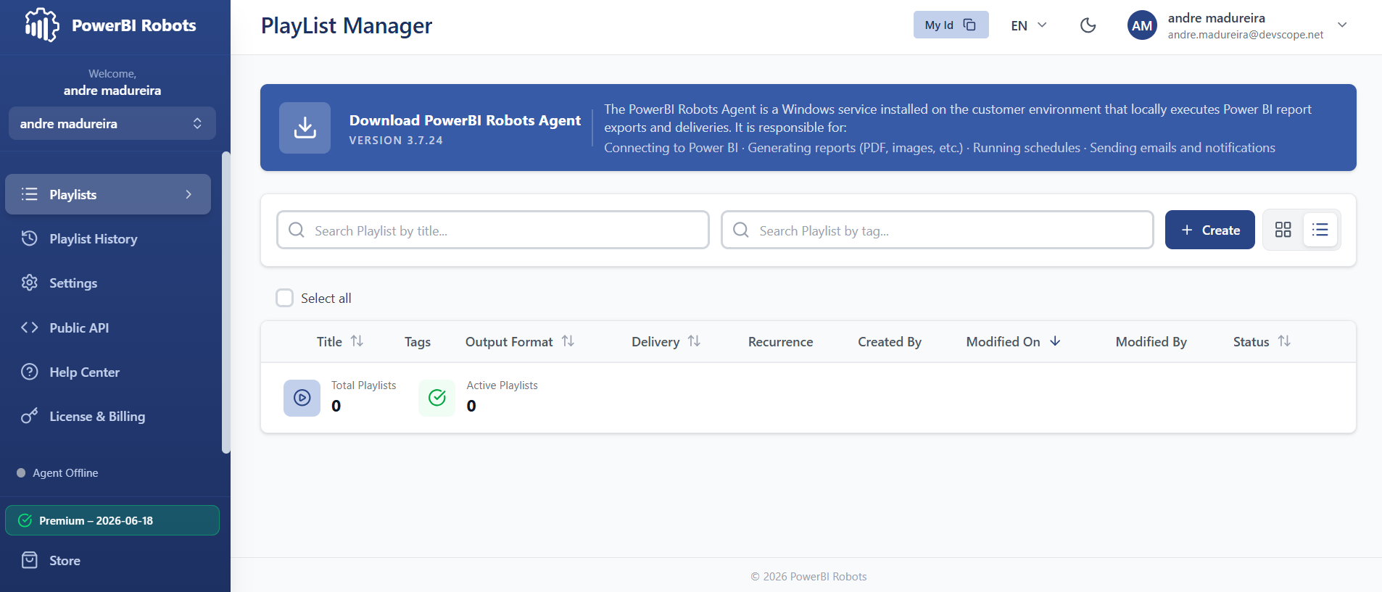1382x592 pixels.
Task: Open the EN language dropdown
Action: [1029, 25]
